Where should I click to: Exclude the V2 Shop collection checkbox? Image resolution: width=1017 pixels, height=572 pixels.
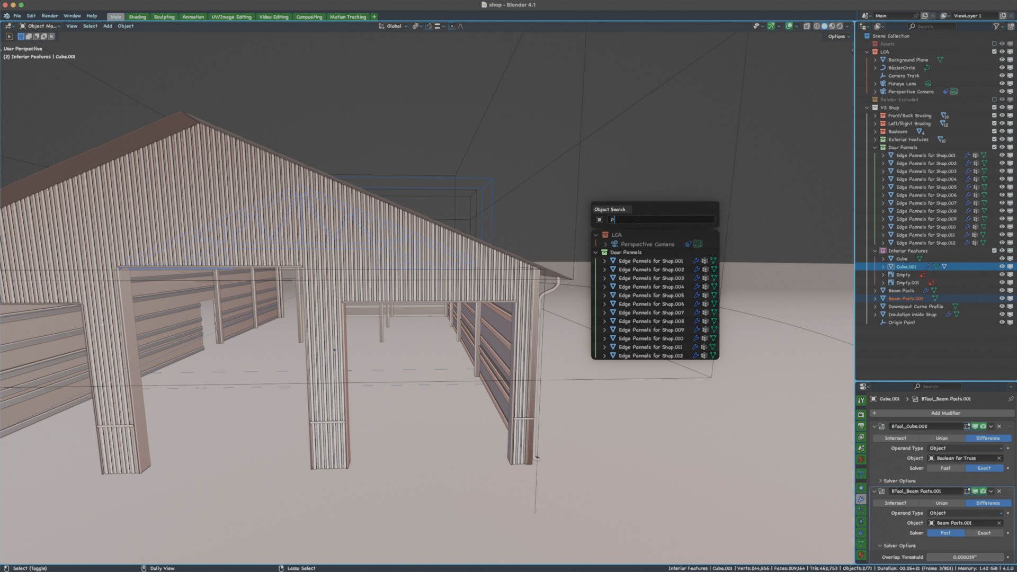(994, 108)
